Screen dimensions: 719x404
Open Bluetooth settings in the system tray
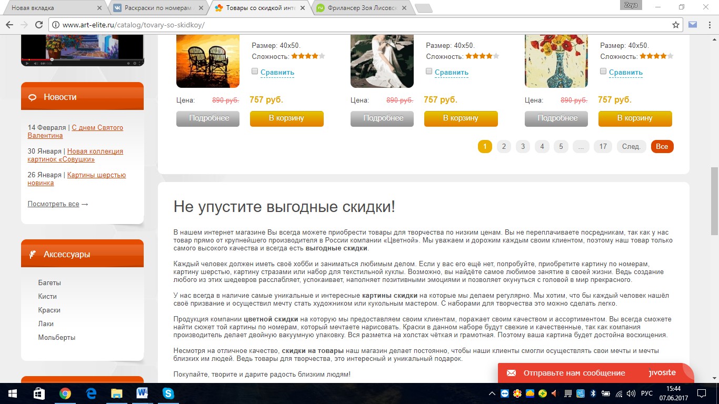(x=593, y=393)
